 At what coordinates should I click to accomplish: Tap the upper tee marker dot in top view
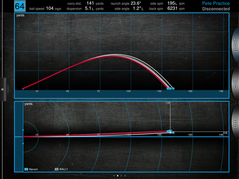(x=23, y=130)
